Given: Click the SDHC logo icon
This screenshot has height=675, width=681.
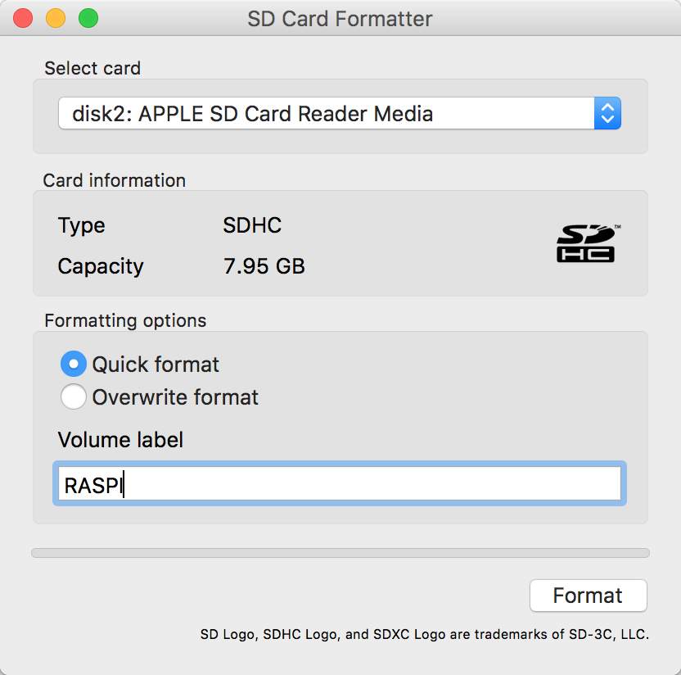Looking at the screenshot, I should (x=585, y=243).
